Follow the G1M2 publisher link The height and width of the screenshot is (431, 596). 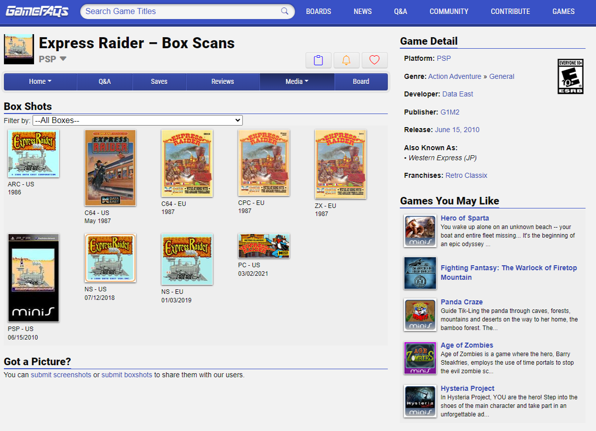(x=450, y=112)
